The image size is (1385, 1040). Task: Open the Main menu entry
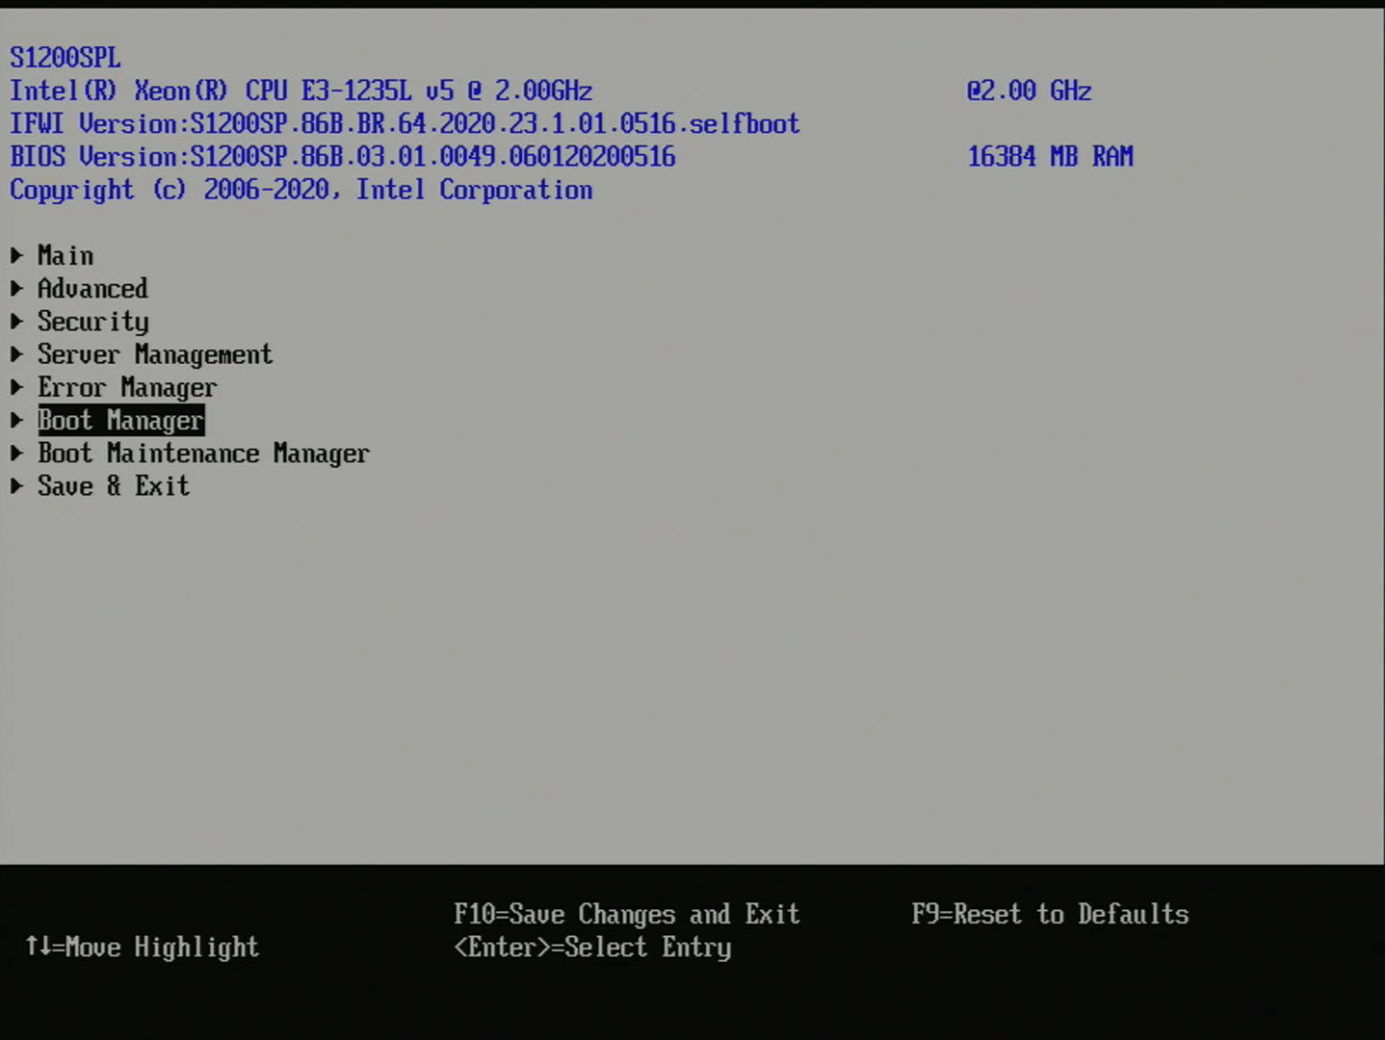point(65,255)
